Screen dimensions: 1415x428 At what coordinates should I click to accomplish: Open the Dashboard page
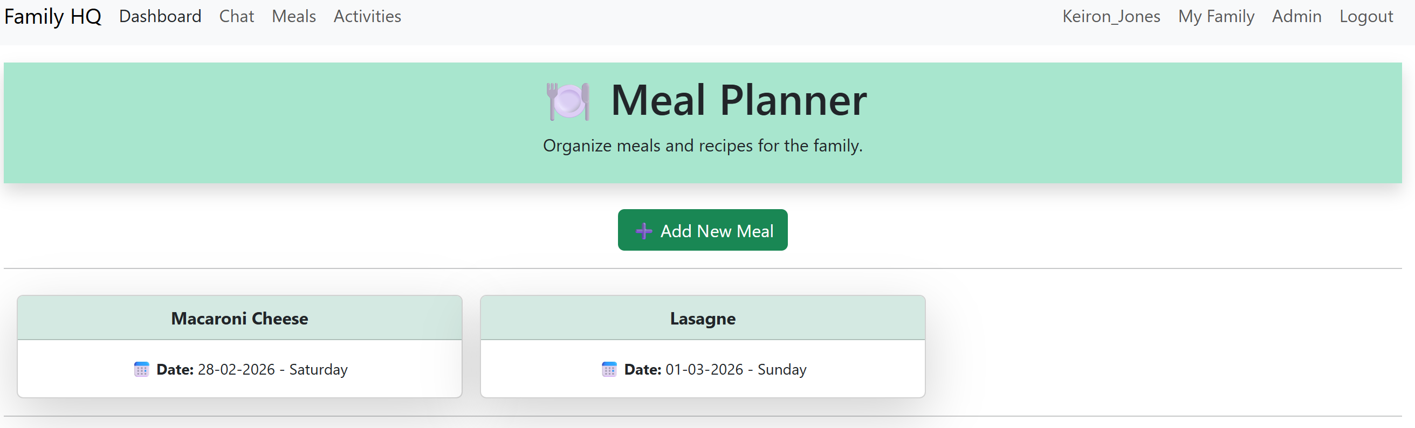pyautogui.click(x=160, y=16)
